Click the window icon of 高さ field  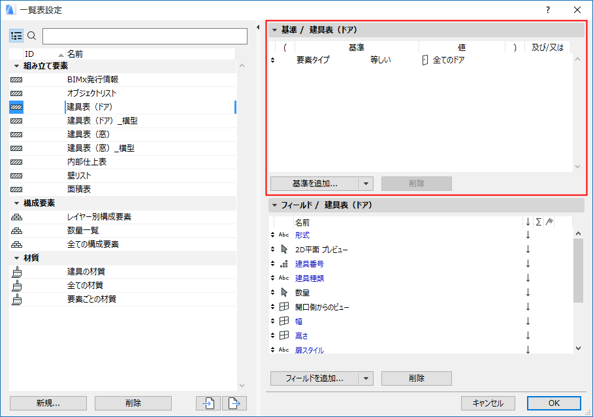coord(284,336)
